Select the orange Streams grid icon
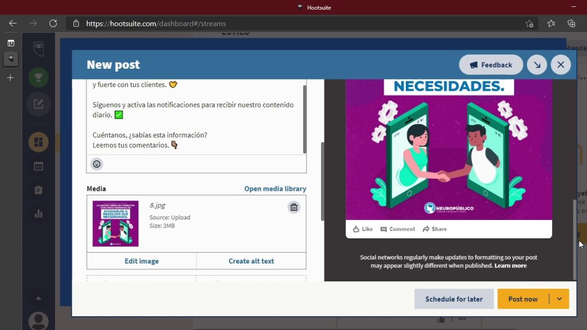Image resolution: width=587 pixels, height=330 pixels. [x=38, y=142]
